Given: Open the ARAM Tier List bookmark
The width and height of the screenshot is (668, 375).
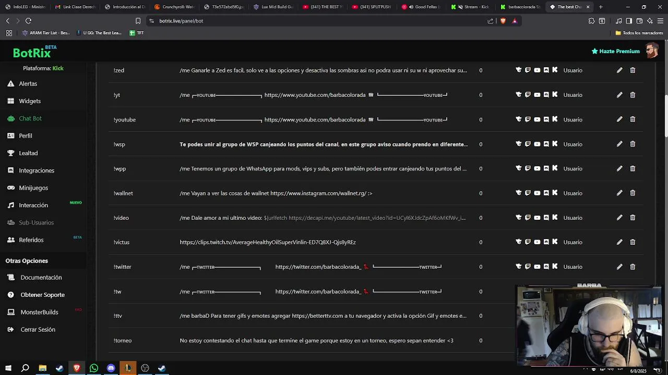Looking at the screenshot, I should click(46, 33).
